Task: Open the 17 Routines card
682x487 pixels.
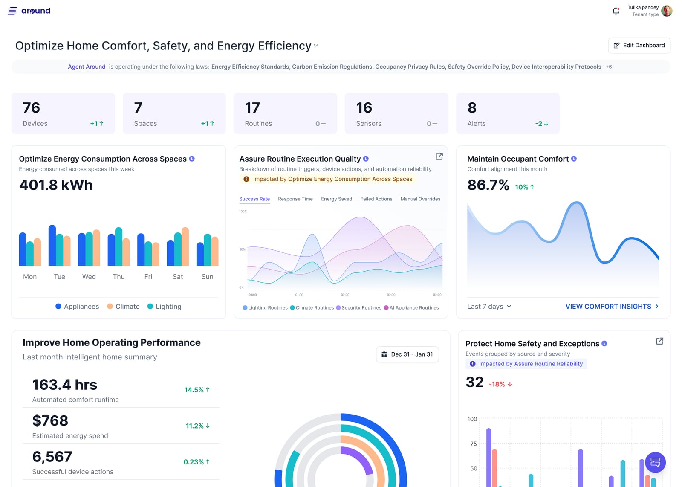Action: pyautogui.click(x=285, y=113)
